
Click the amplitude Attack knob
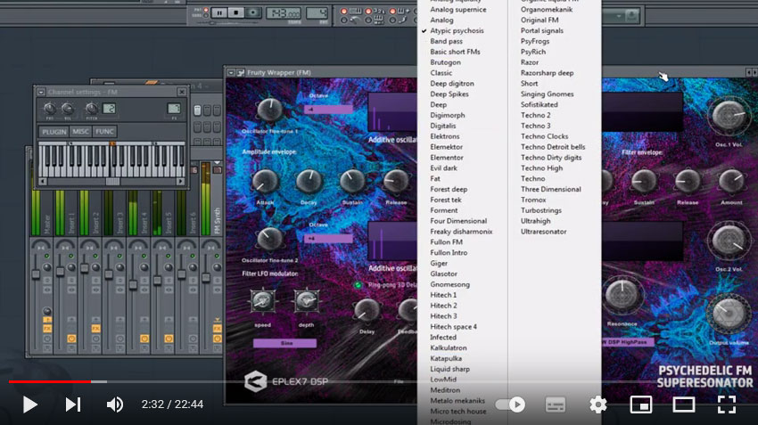265,182
